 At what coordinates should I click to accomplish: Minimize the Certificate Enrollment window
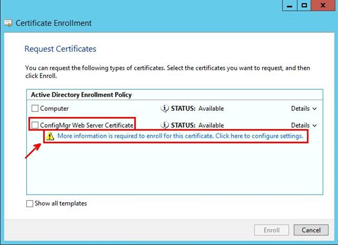point(290,5)
